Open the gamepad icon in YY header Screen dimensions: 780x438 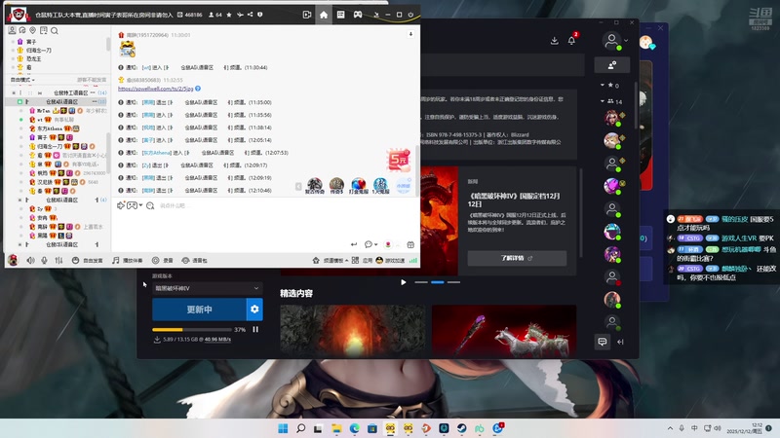(x=358, y=15)
